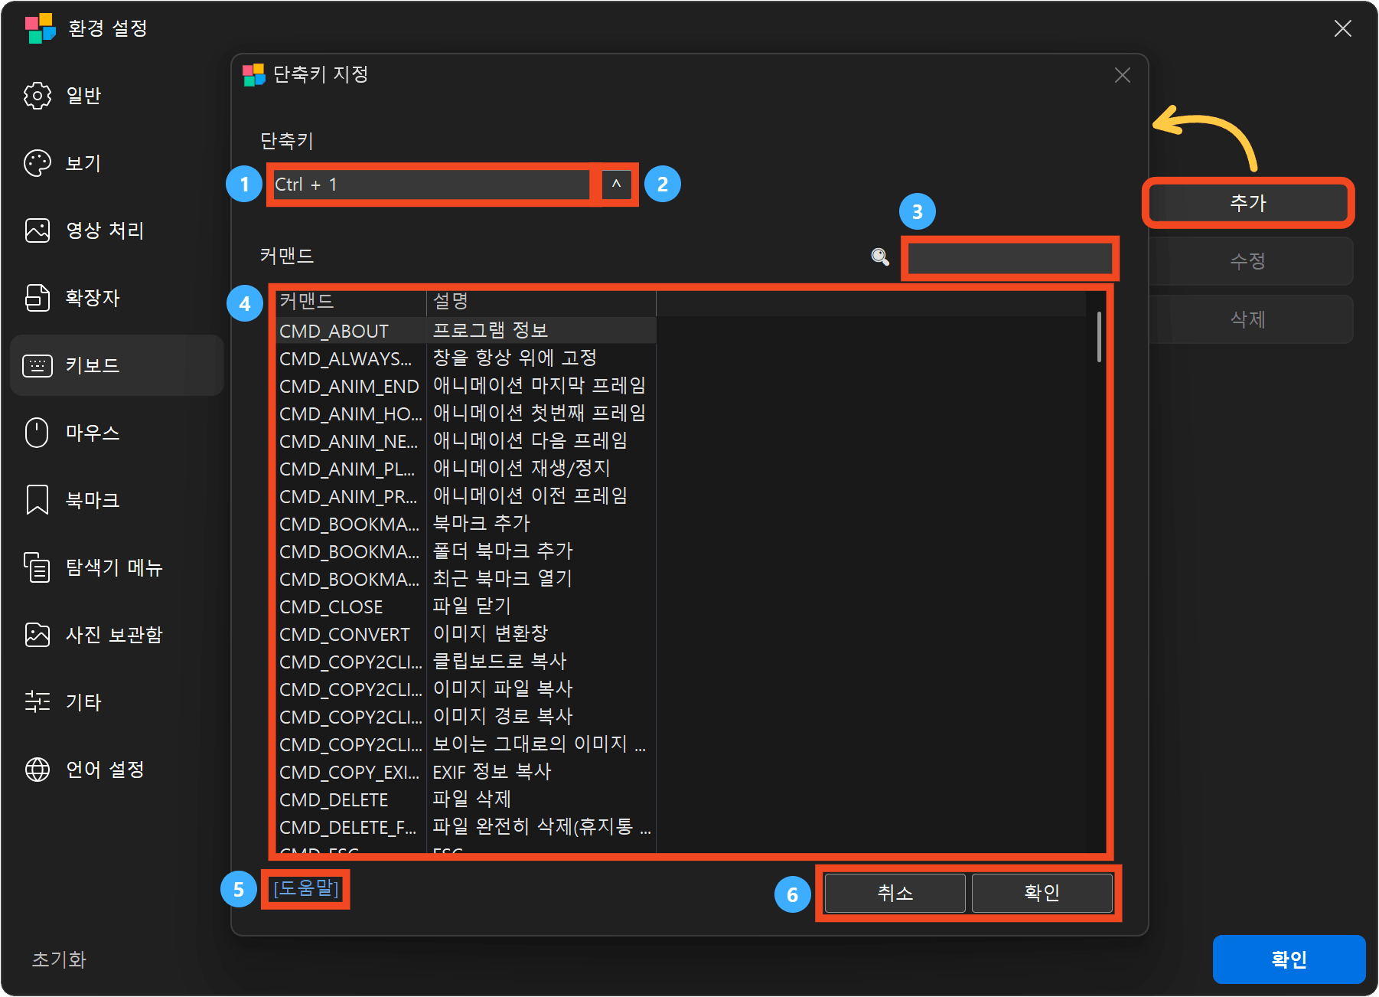Expand the shortcut key caret button
This screenshot has width=1379, height=997.
pyautogui.click(x=617, y=185)
